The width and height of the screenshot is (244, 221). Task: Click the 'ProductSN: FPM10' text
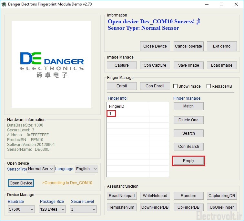click(x=25, y=139)
